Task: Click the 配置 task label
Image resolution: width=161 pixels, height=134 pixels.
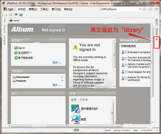Action: click(83, 119)
